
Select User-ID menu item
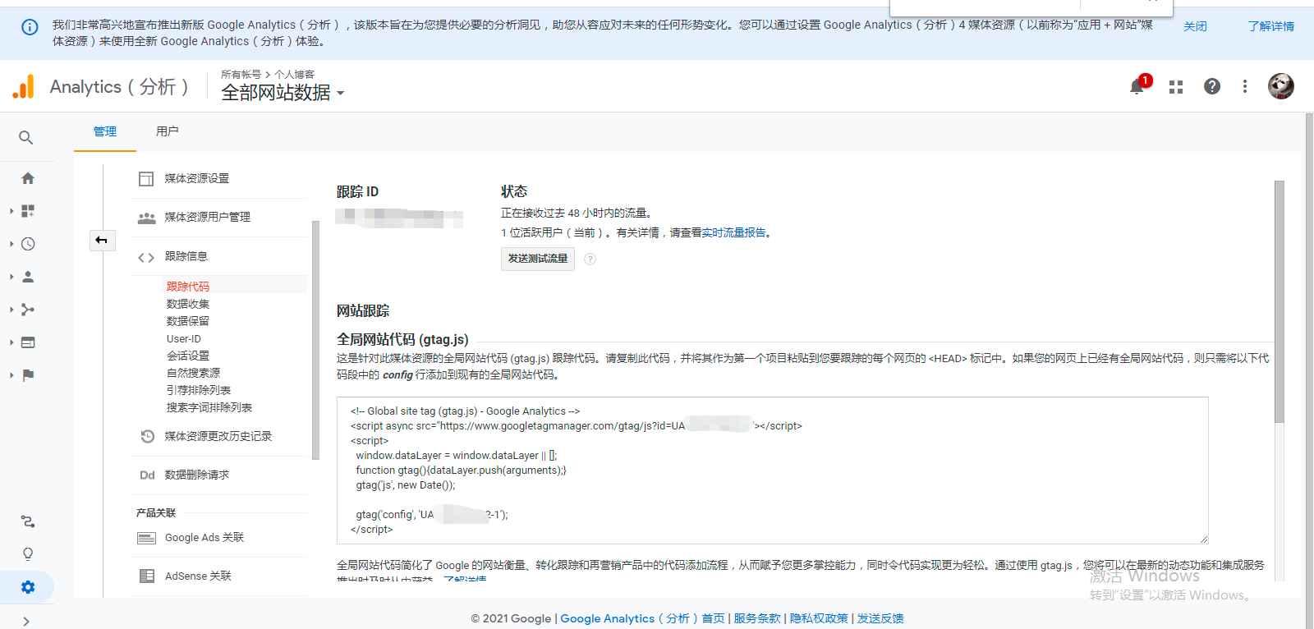point(184,338)
